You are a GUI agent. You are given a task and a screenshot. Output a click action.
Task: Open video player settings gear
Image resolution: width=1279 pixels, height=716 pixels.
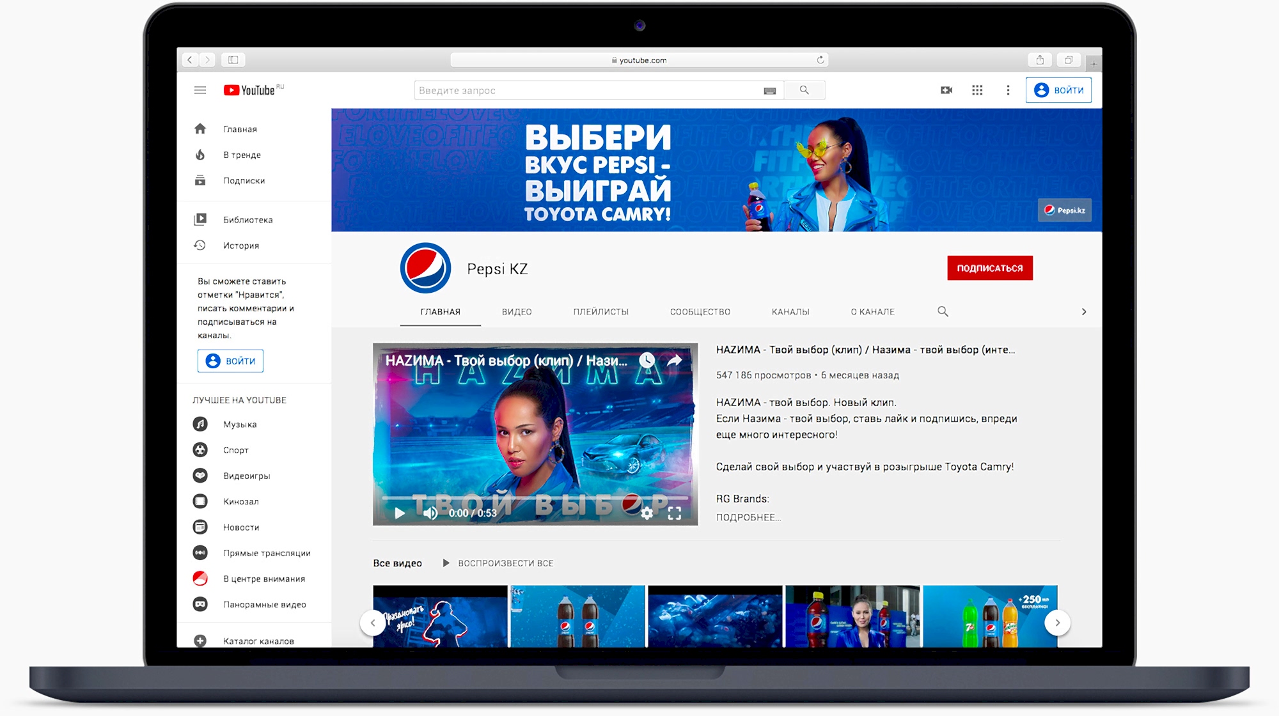pos(647,513)
